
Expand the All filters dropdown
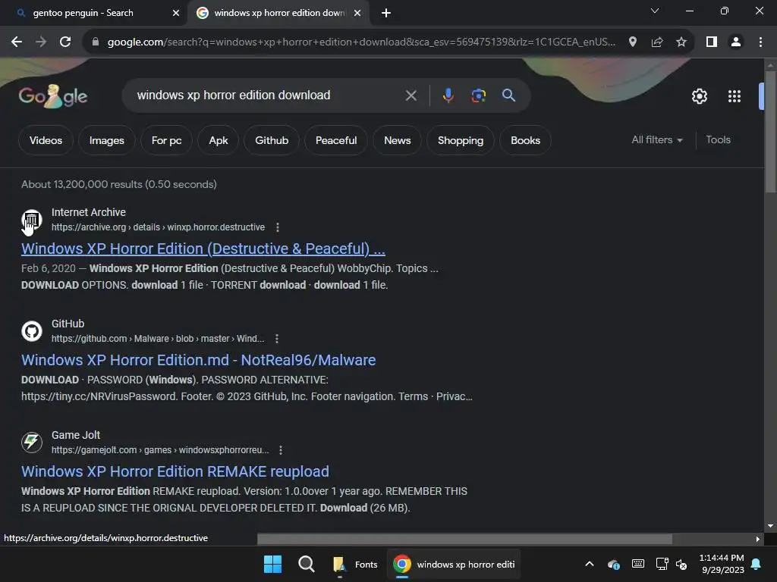pos(657,140)
